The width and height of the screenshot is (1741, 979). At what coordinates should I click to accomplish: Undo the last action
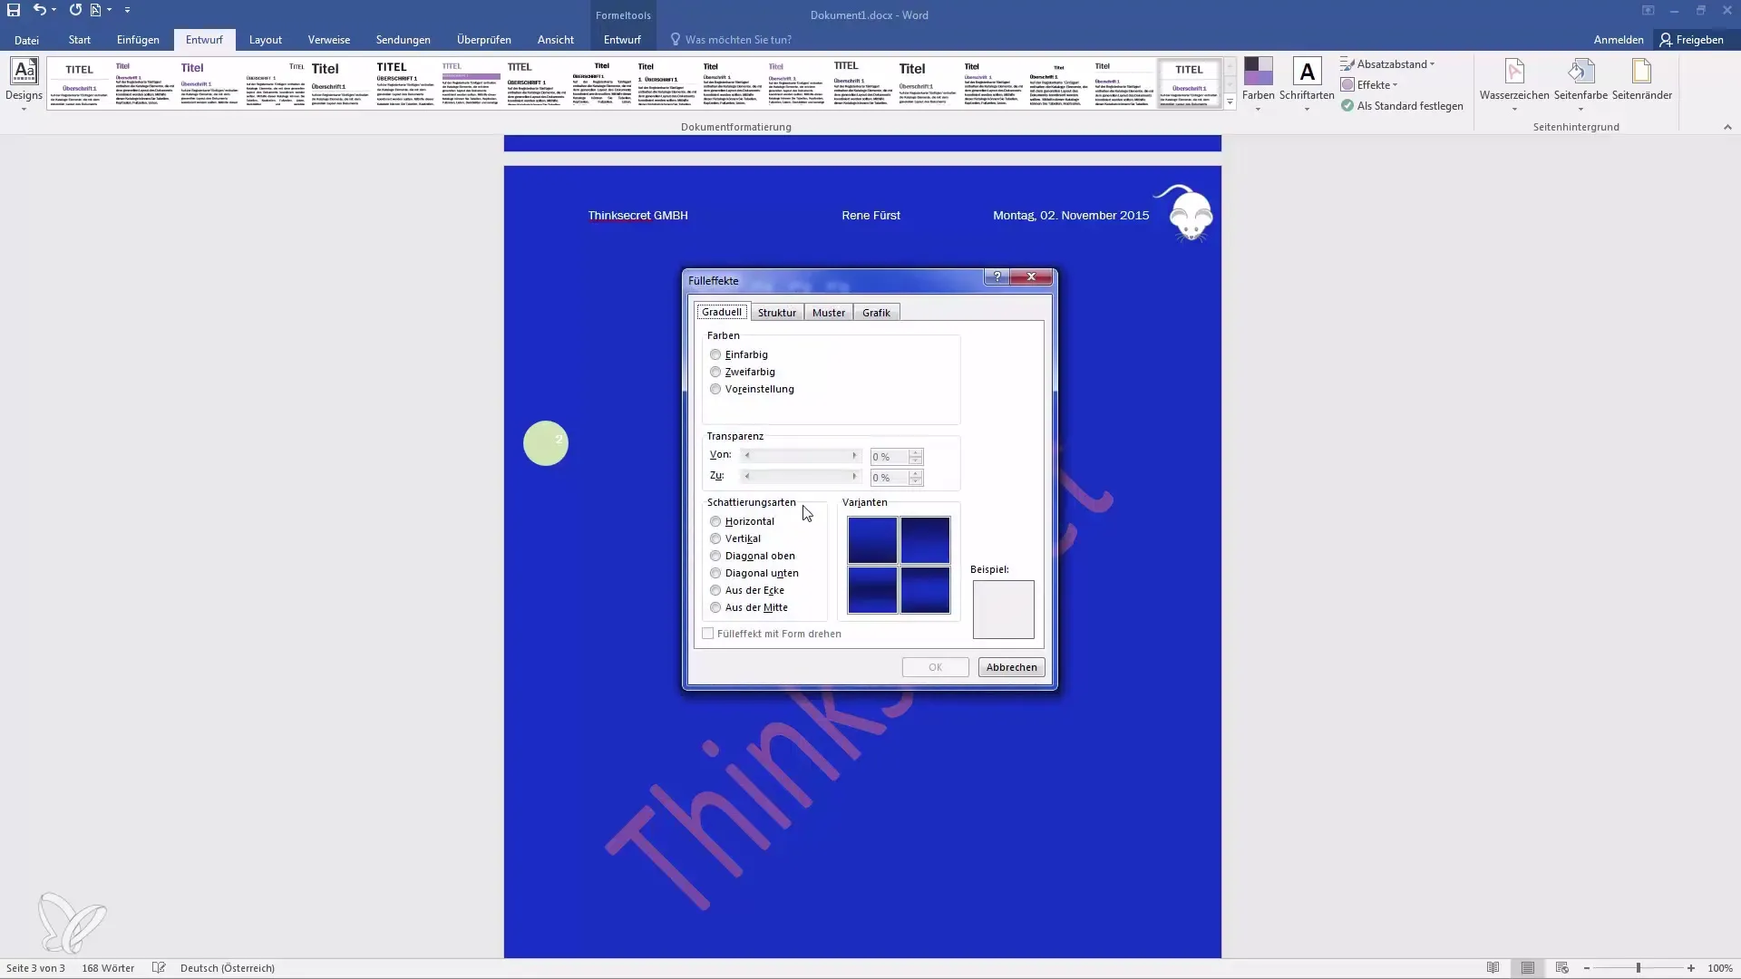click(39, 10)
